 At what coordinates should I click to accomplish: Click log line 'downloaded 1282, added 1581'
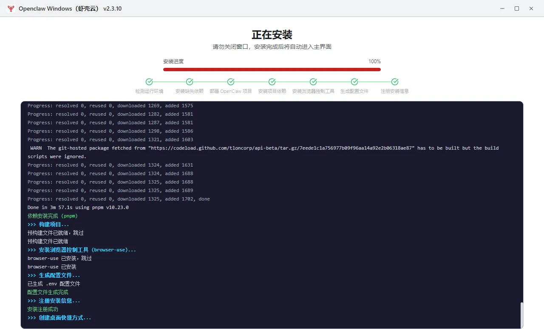(x=110, y=114)
